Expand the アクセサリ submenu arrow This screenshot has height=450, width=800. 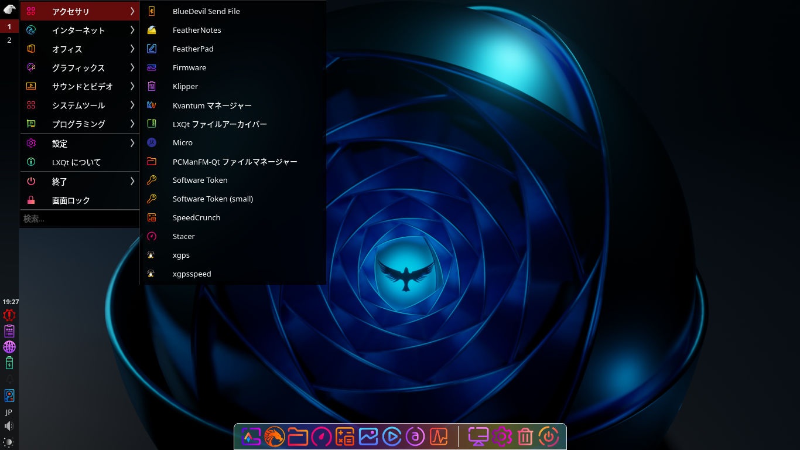pyautogui.click(x=132, y=11)
